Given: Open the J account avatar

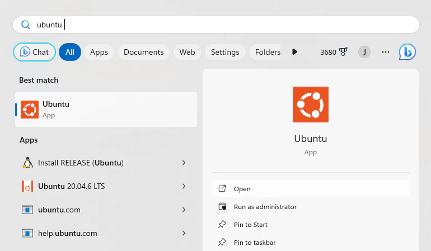Looking at the screenshot, I should click(364, 52).
